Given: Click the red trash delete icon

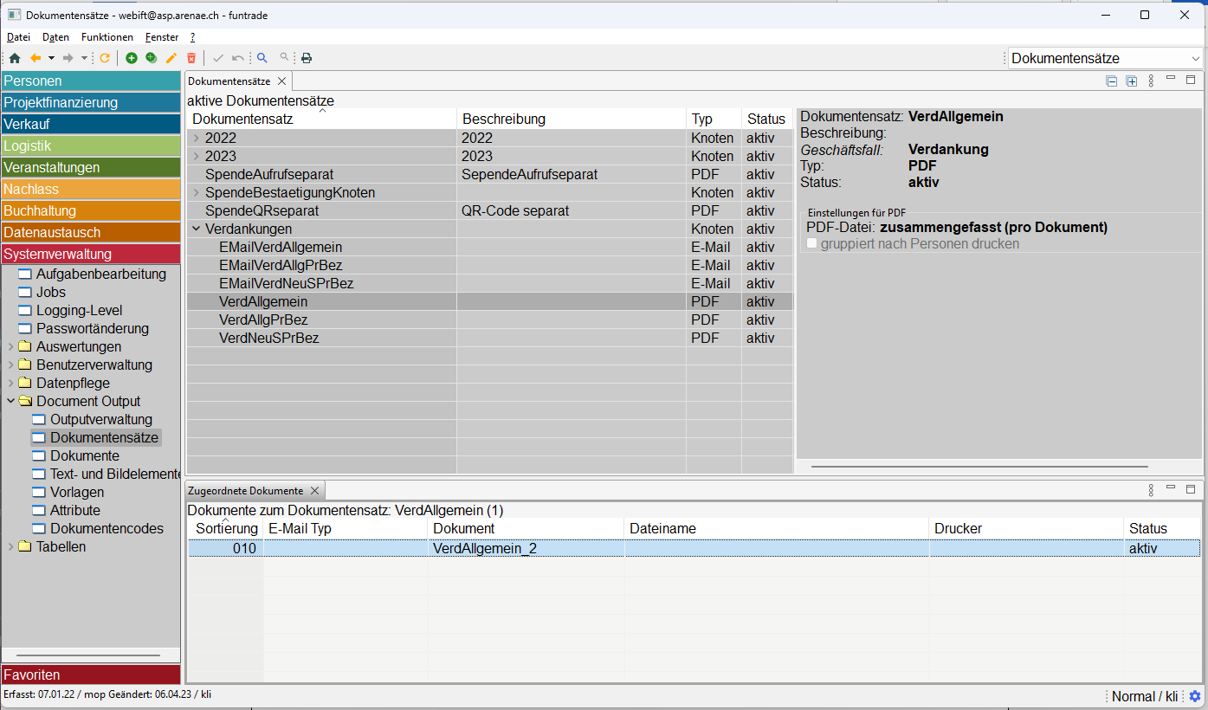Looking at the screenshot, I should click(x=191, y=58).
